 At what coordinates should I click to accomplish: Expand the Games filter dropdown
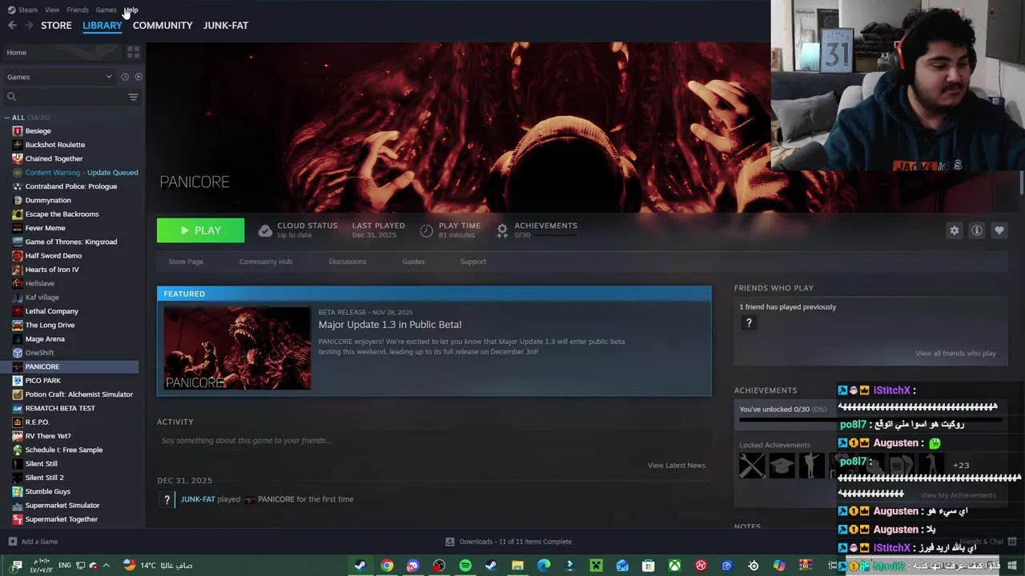(x=60, y=77)
